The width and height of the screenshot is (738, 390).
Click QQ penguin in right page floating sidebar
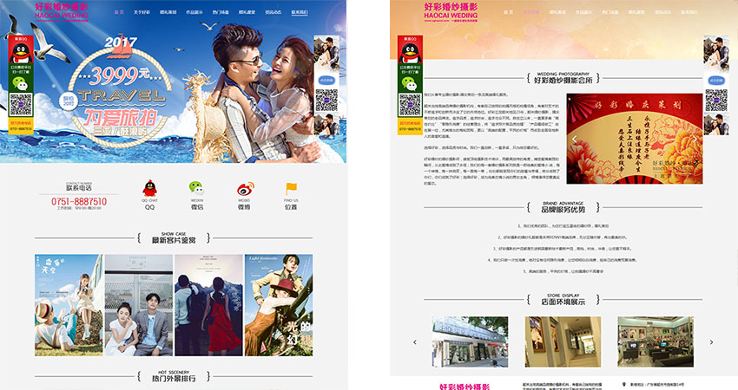point(410,53)
